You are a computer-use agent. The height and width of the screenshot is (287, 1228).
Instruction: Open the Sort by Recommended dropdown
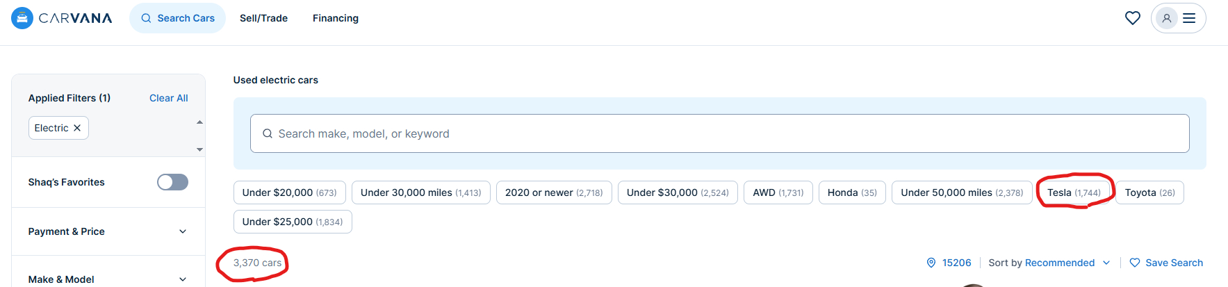coord(1049,263)
